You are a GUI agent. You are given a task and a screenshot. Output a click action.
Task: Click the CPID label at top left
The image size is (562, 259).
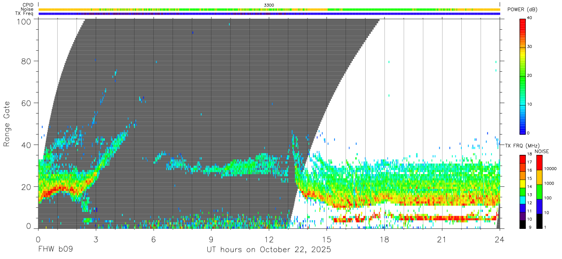[27, 5]
